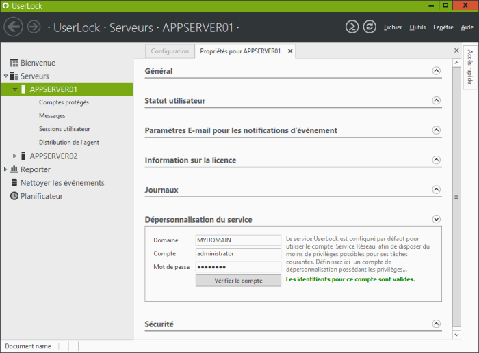Click the Vérifier le compte button
The height and width of the screenshot is (353, 479).
pyautogui.click(x=238, y=281)
